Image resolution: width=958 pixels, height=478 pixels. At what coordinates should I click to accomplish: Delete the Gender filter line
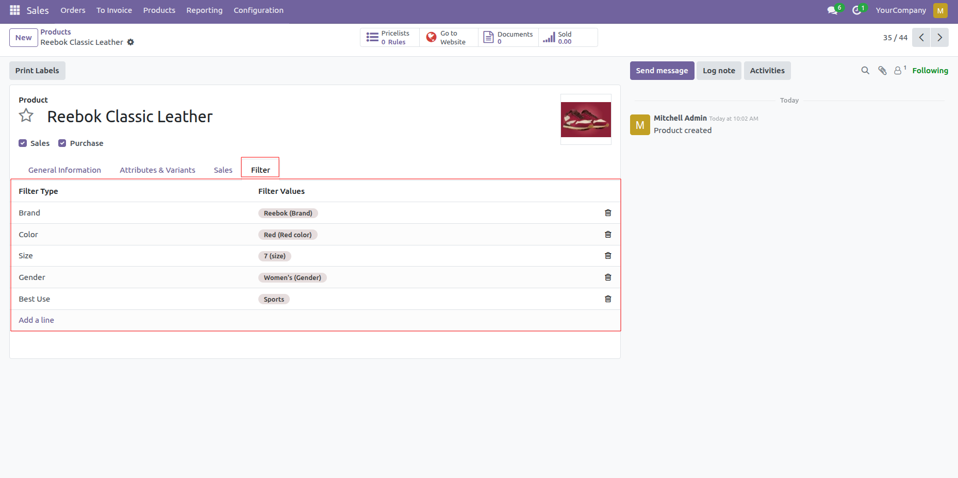608,277
